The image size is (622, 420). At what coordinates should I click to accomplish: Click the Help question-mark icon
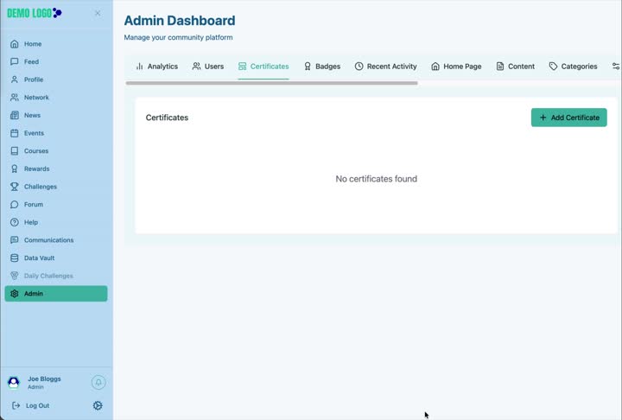click(15, 223)
